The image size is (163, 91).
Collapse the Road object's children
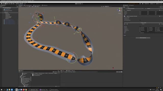point(4,13)
